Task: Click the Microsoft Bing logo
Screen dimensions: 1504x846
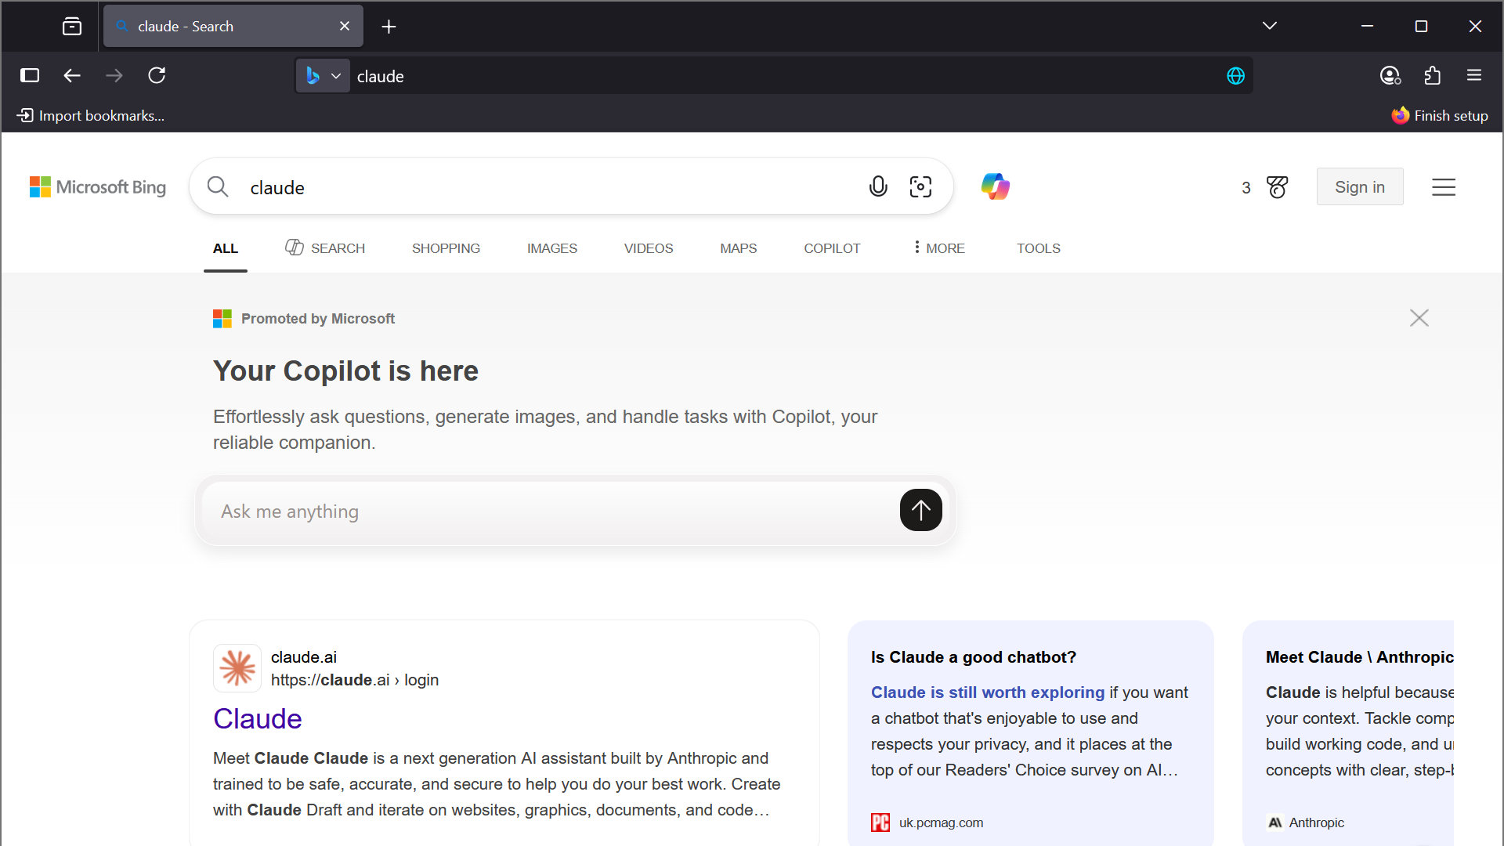Action: 97,186
